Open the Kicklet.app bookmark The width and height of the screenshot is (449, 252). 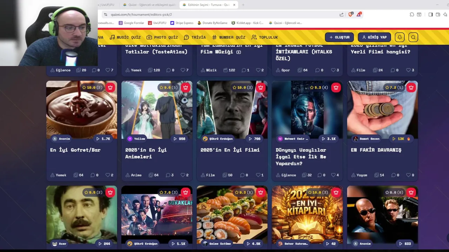click(247, 23)
